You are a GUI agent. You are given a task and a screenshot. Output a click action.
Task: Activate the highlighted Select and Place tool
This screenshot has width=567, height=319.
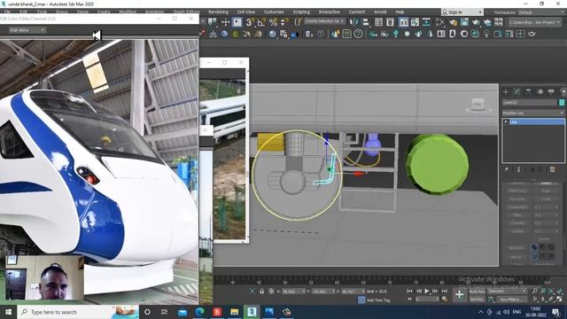[x=237, y=22]
